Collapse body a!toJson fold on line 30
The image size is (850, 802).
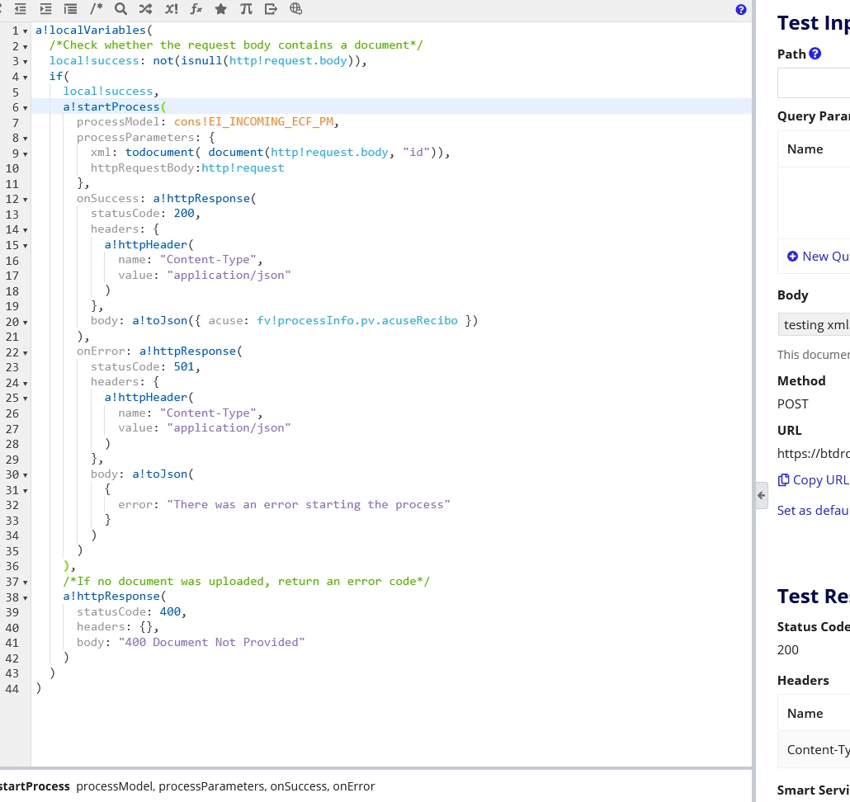click(x=25, y=474)
